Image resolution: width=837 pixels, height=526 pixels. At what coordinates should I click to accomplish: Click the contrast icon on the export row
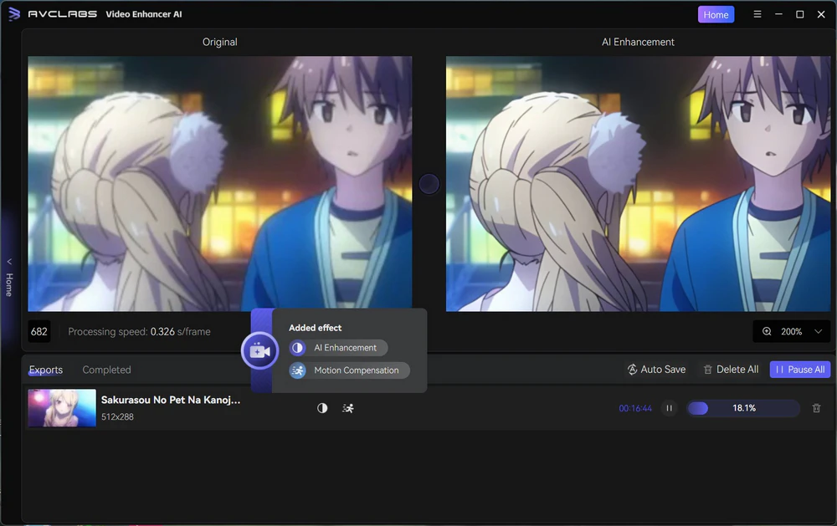(322, 408)
